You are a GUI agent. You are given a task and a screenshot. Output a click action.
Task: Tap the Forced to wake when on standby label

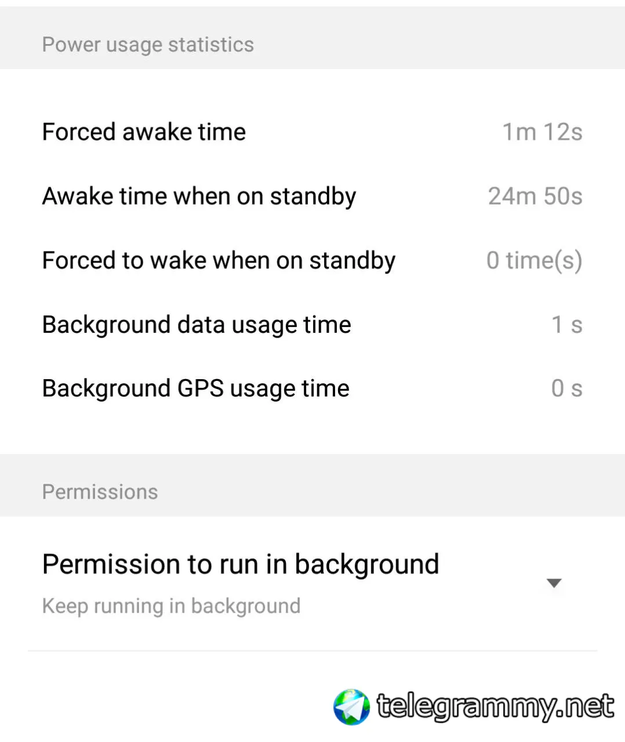pos(219,261)
